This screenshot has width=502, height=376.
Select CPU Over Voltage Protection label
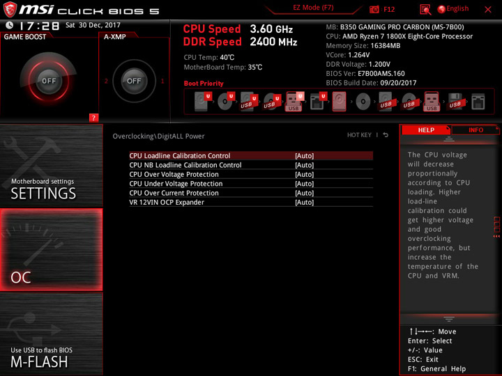click(x=174, y=174)
